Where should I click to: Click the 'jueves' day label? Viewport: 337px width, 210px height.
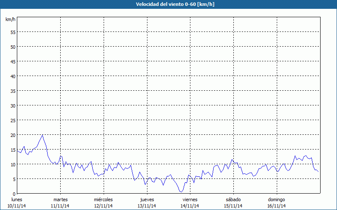[x=147, y=199]
